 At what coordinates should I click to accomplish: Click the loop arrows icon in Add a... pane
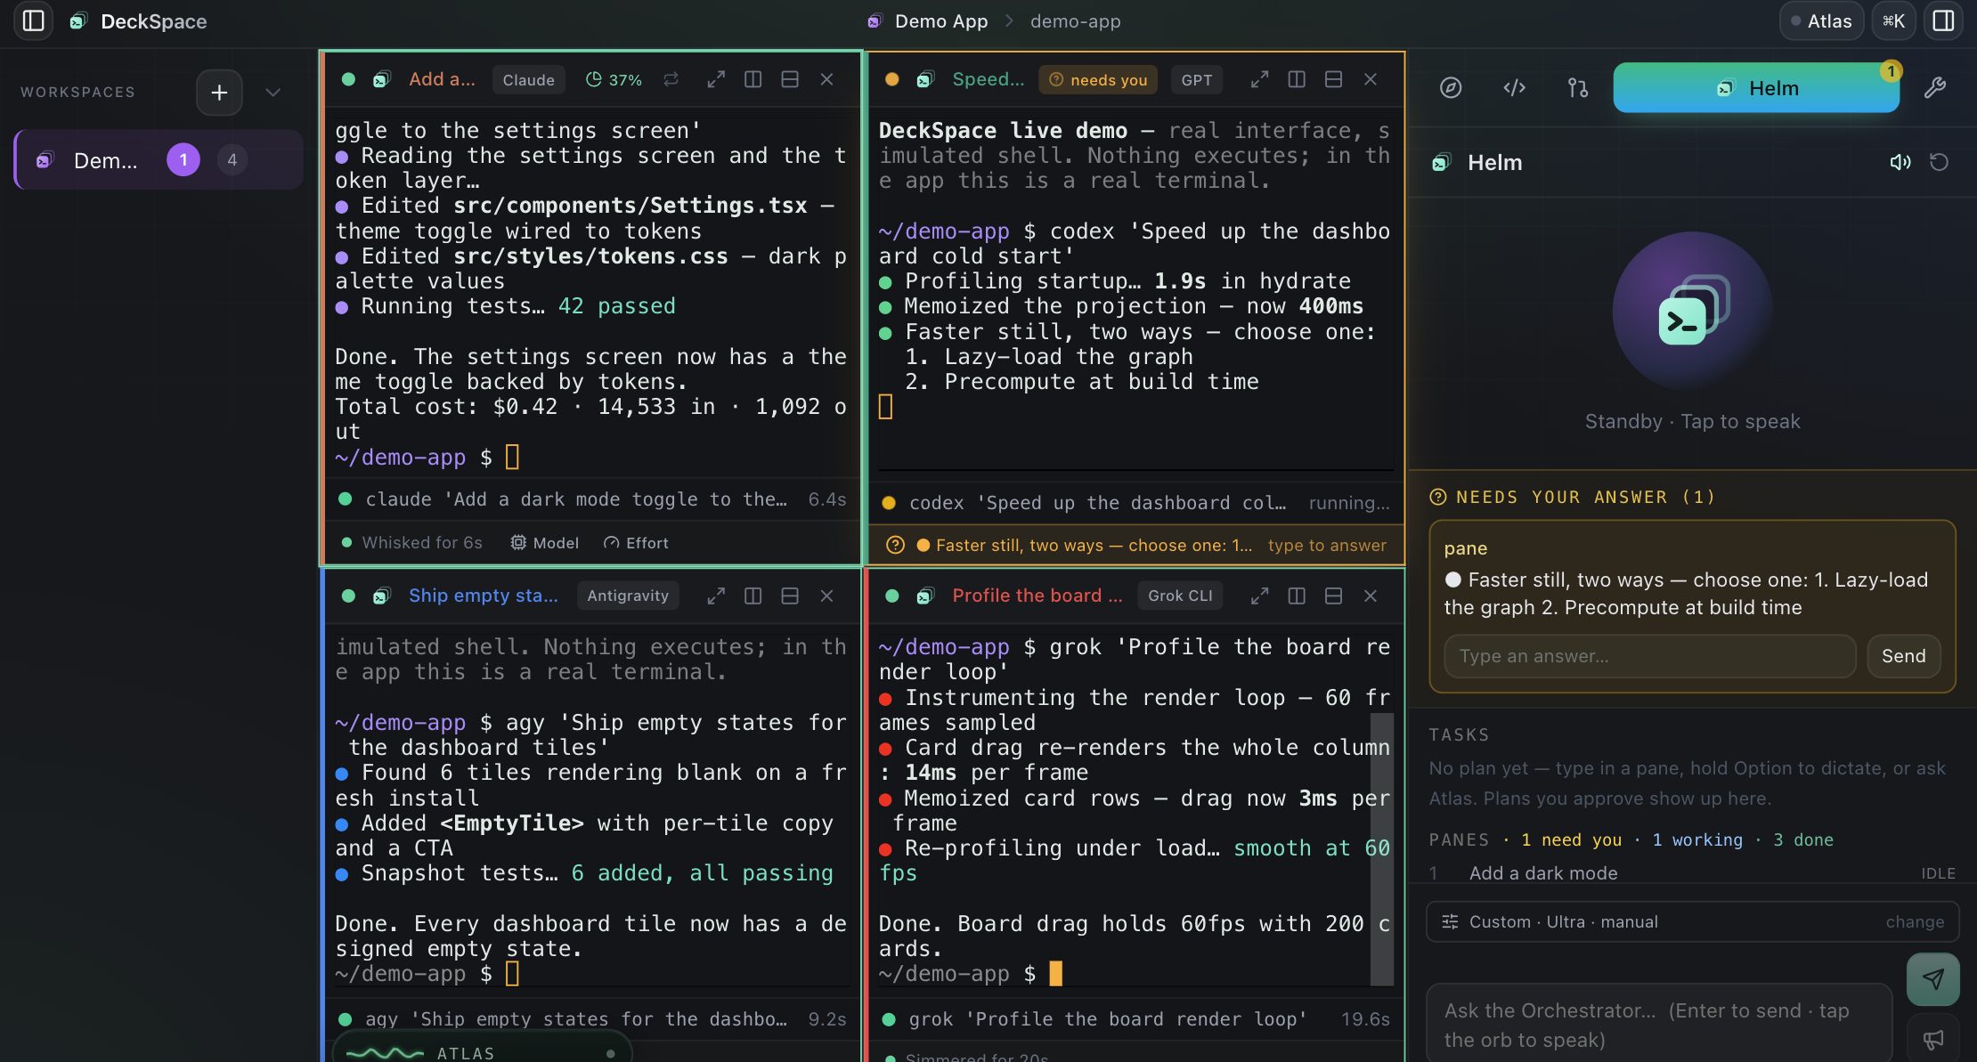coord(671,79)
